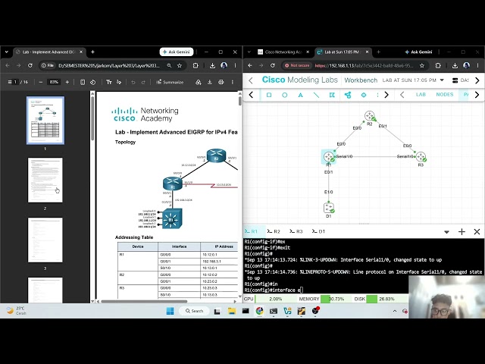The image size is (485, 364).
Task: Open the lab title dropdown arrow
Action: (x=442, y=80)
